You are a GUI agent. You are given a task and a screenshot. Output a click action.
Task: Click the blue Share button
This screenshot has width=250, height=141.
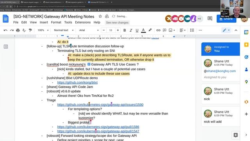pos(226,19)
